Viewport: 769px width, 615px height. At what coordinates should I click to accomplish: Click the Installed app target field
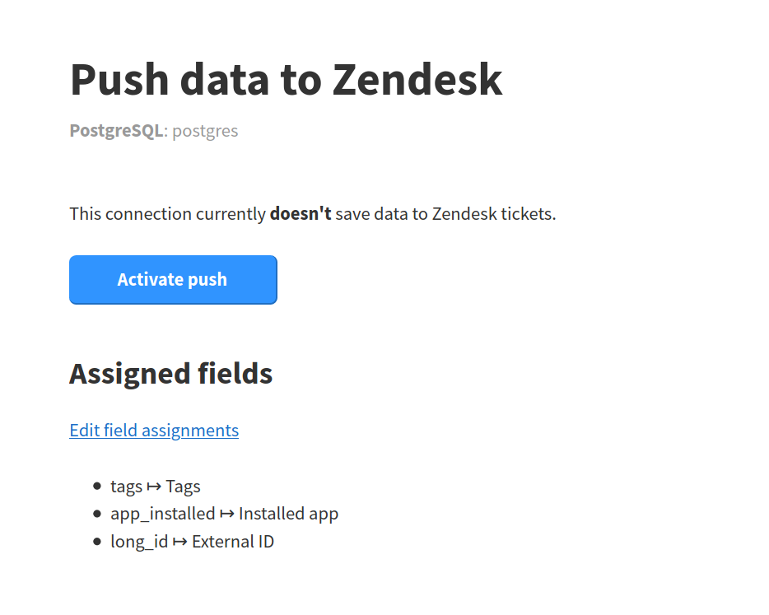click(288, 515)
